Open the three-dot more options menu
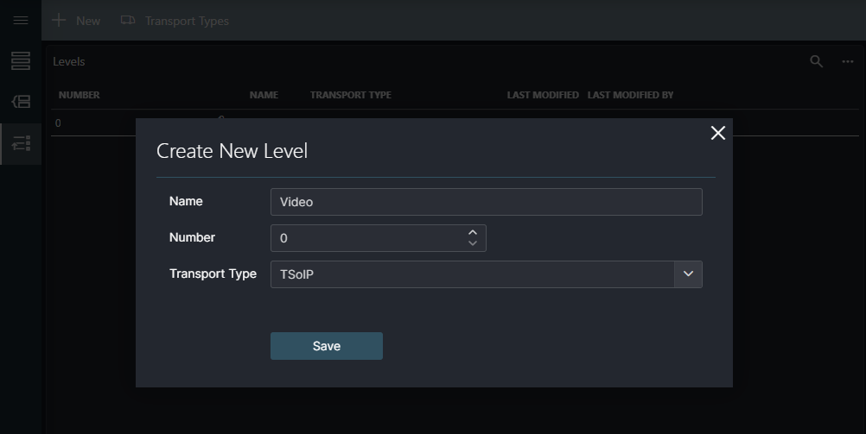The image size is (866, 434). point(848,61)
